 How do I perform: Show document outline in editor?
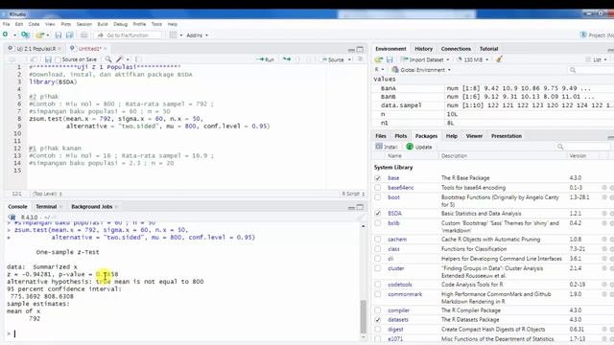point(361,59)
